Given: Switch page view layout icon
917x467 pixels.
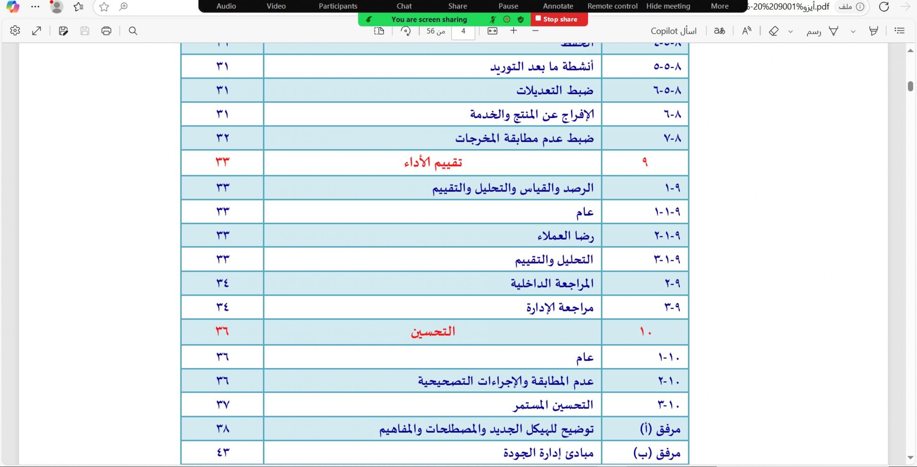Looking at the screenshot, I should pyautogui.click(x=379, y=31).
